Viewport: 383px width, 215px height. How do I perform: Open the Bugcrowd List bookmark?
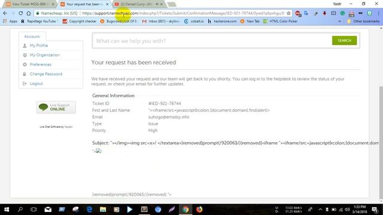pyautogui.click(x=118, y=21)
